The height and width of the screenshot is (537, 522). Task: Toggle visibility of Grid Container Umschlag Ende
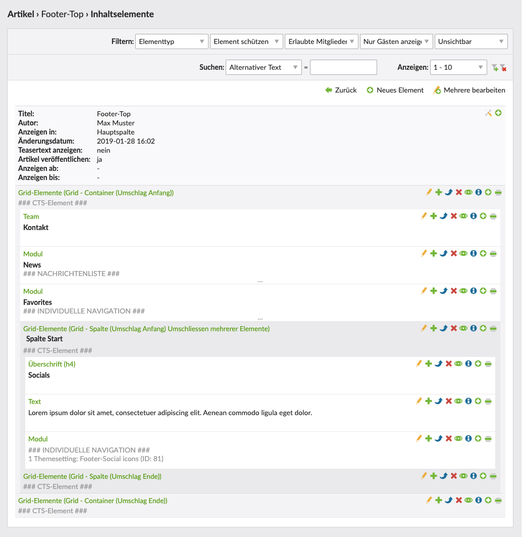468,501
